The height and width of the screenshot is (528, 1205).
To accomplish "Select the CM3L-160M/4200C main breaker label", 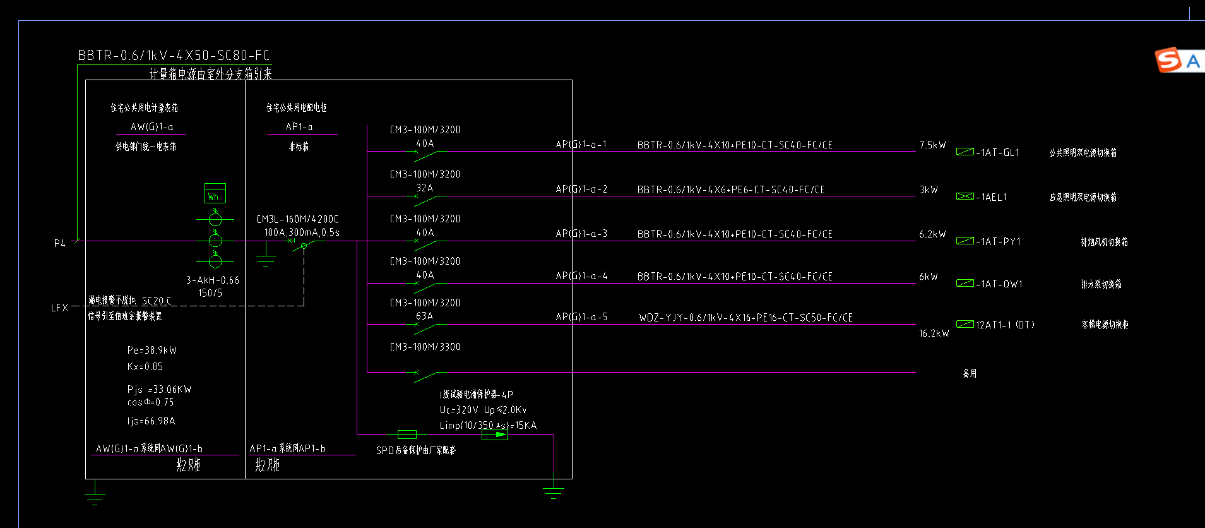I will click(297, 219).
